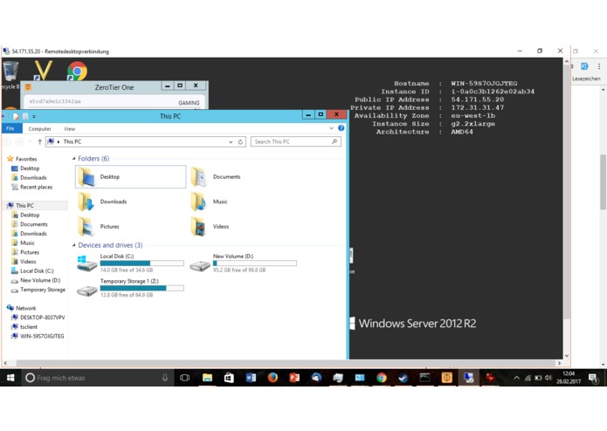This screenshot has height=431, width=607.
Task: Select Local Disk (C:) in the navigation tree
Action: pos(37,271)
